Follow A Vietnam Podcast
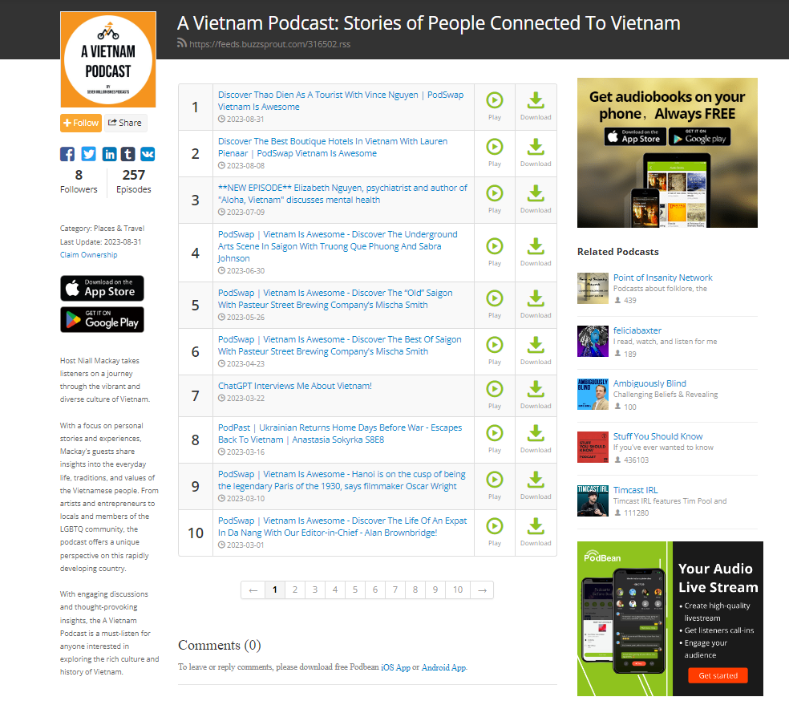Image resolution: width=789 pixels, height=705 pixels. 81,123
